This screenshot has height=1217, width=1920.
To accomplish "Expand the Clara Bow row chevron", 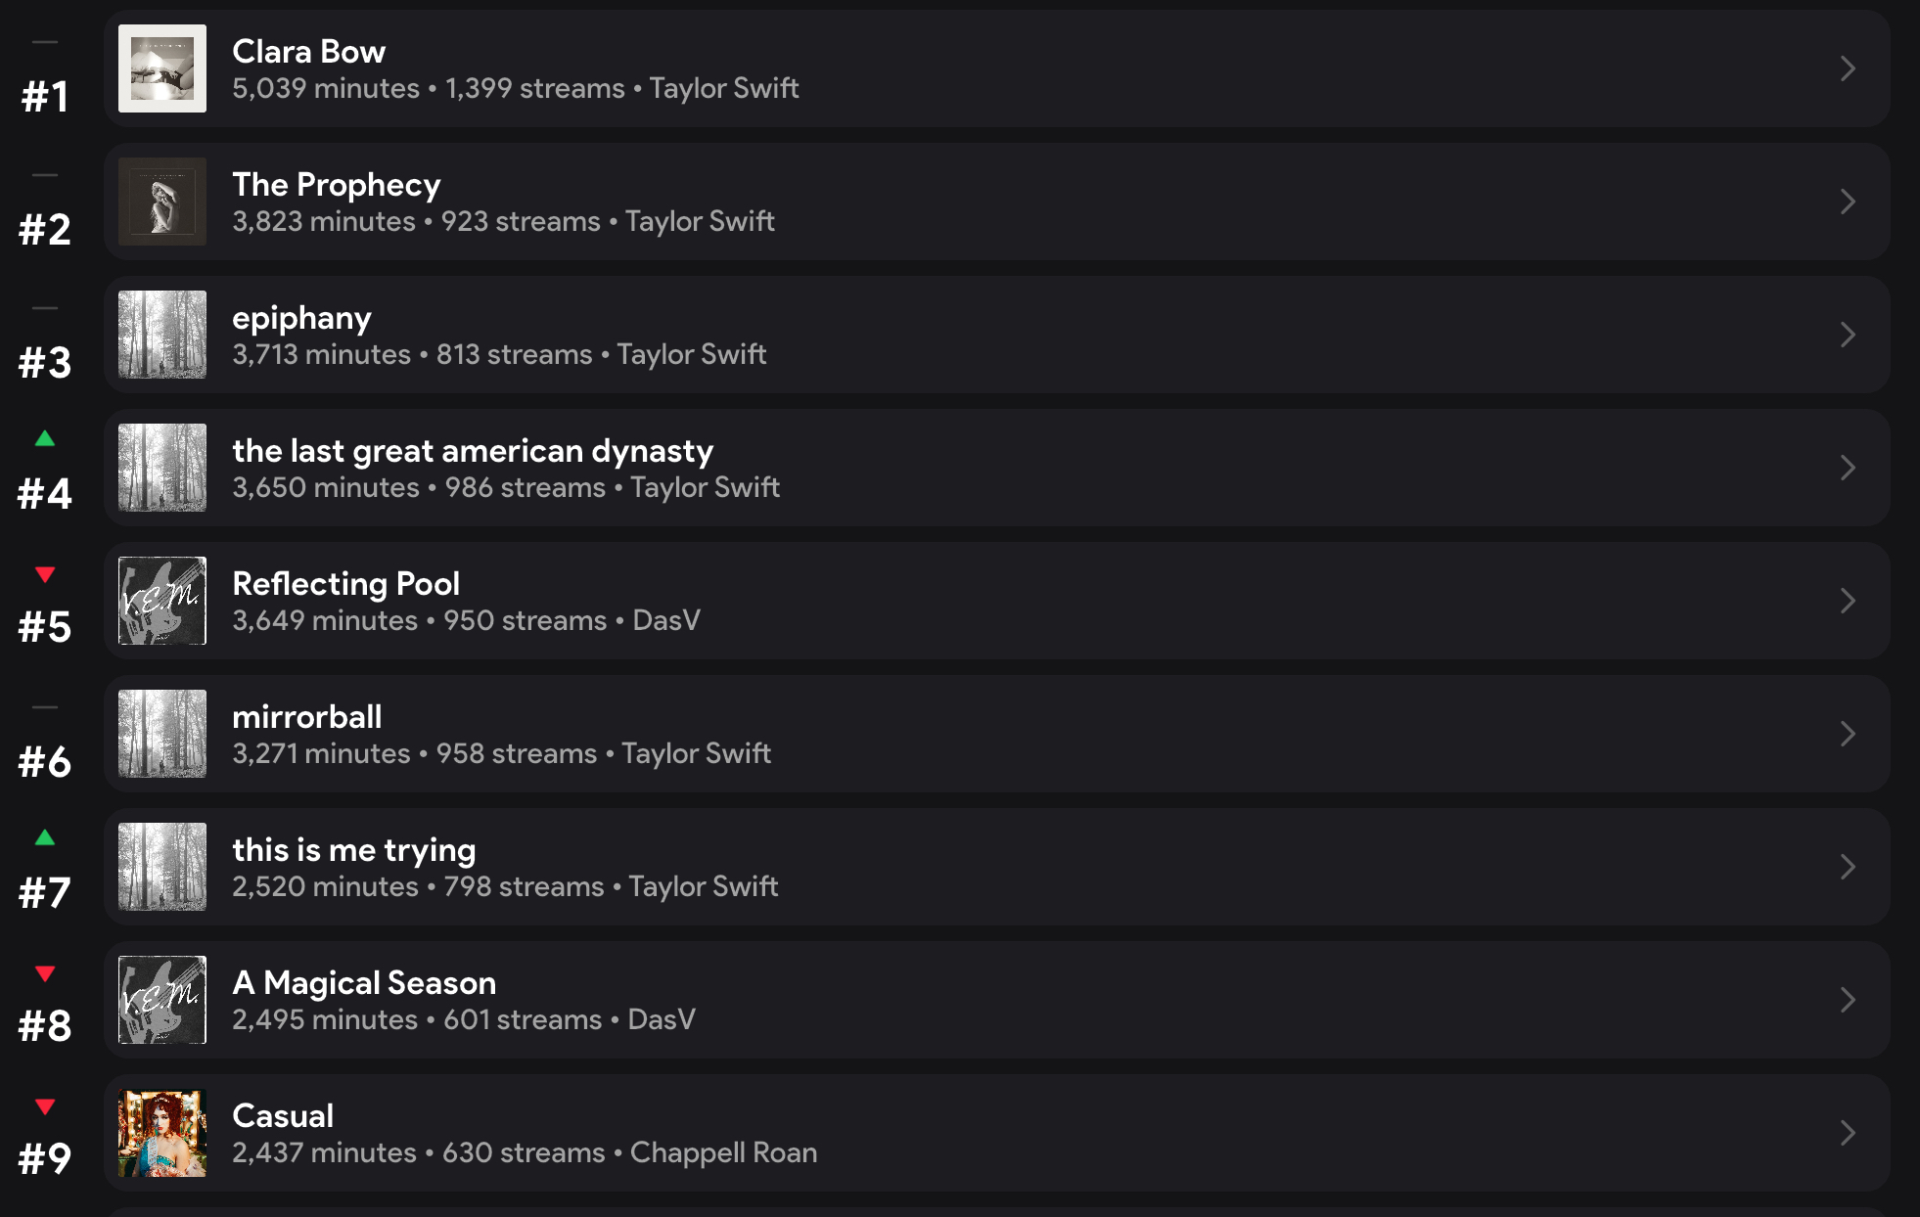I will tap(1848, 68).
